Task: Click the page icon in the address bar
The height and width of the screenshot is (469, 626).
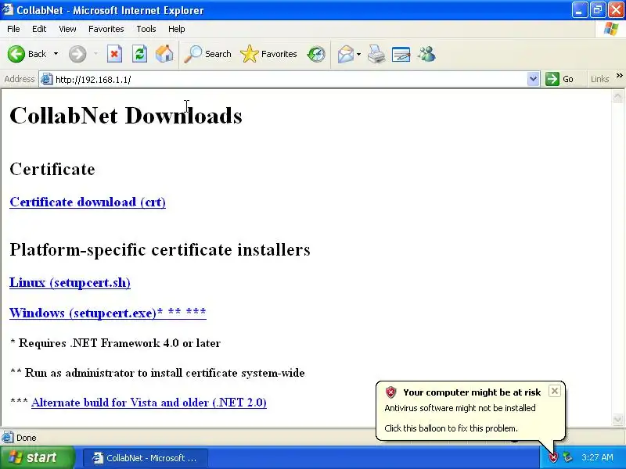Action: pyautogui.click(x=47, y=80)
